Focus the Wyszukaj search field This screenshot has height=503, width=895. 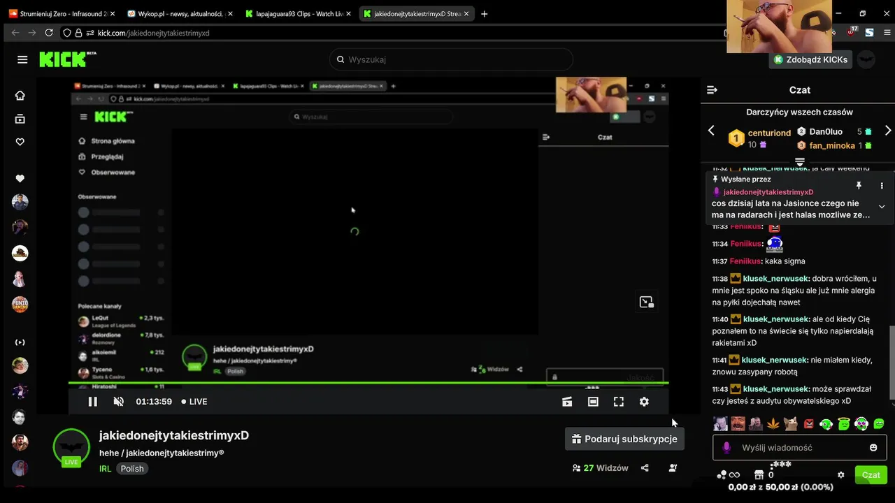451,59
